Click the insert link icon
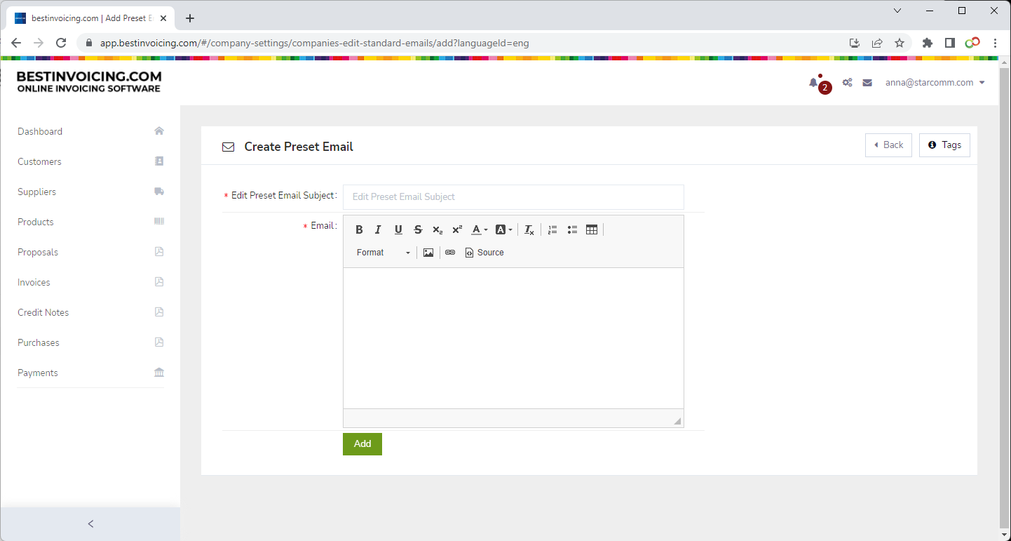 [x=450, y=253]
